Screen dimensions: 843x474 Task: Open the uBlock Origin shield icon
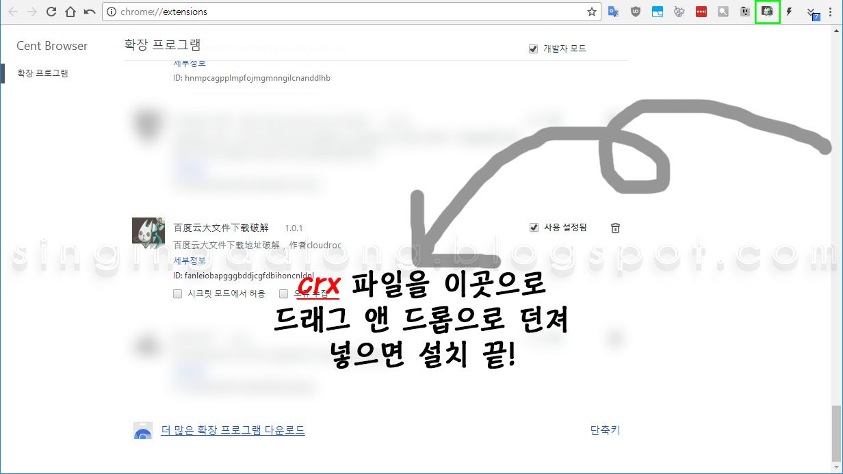[x=636, y=12]
